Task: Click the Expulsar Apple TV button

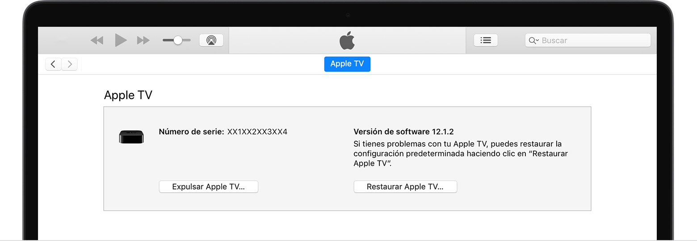Action: pos(209,187)
